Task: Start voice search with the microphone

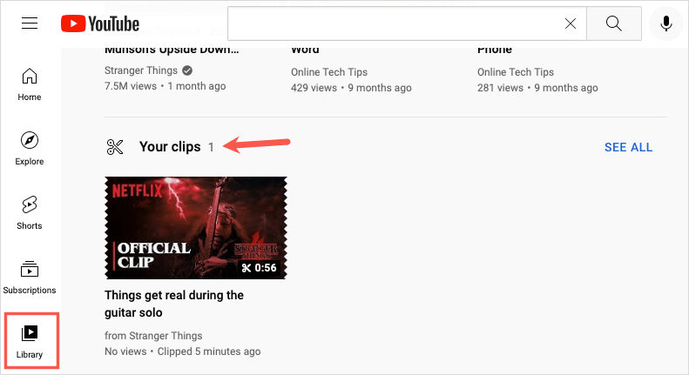Action: pos(666,23)
